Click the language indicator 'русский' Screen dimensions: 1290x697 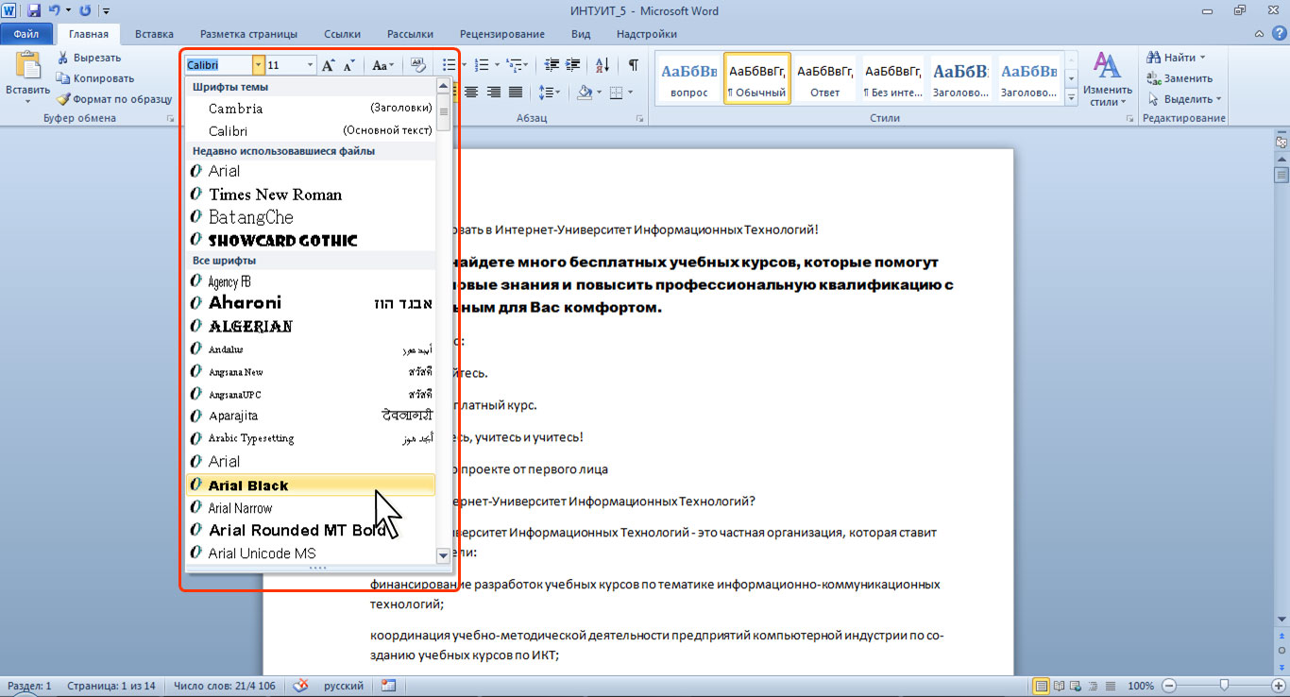pos(345,686)
